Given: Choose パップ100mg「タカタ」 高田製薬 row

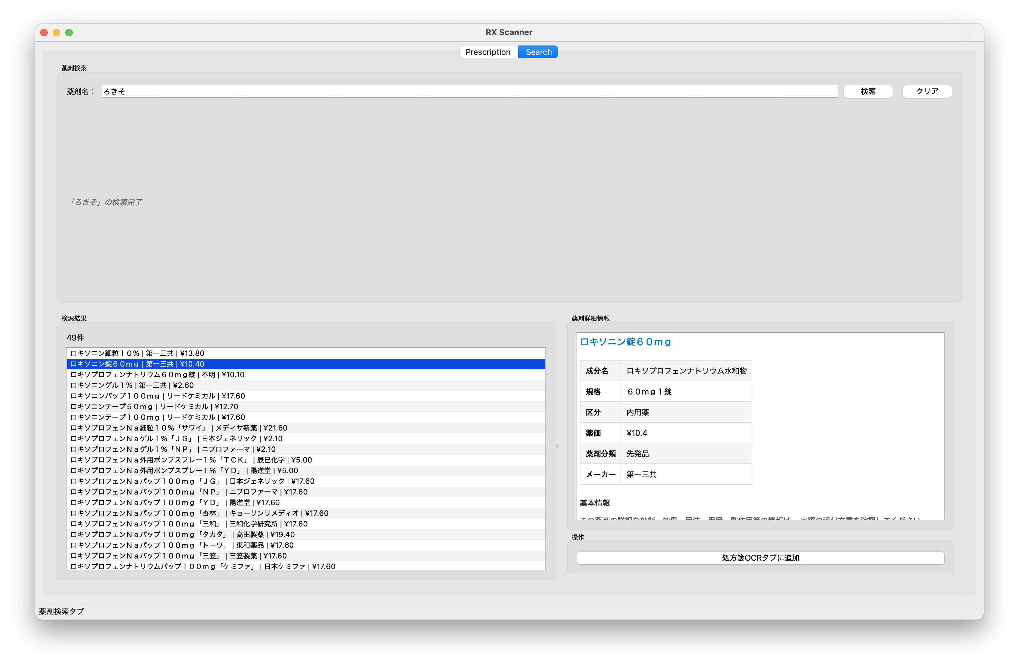Looking at the screenshot, I should point(182,535).
